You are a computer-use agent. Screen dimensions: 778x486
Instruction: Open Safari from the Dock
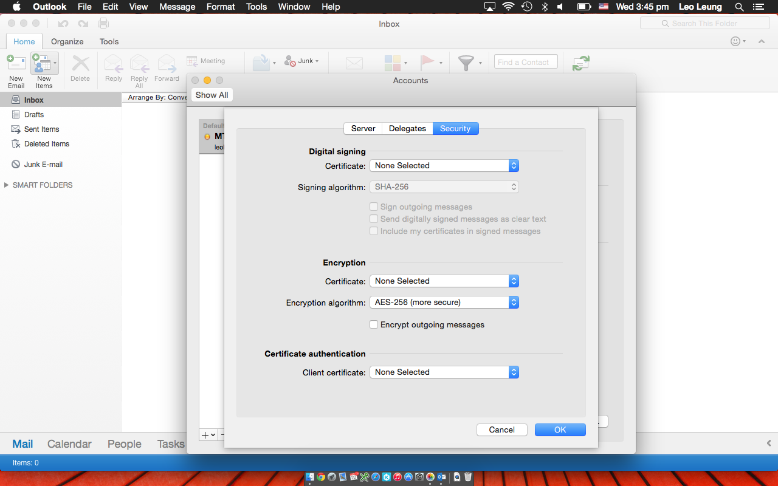tap(375, 477)
